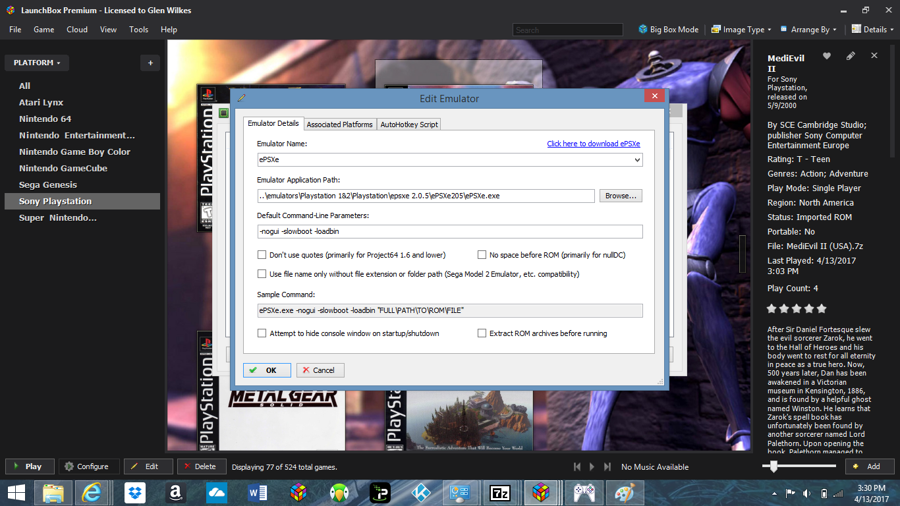Click the download ePSXe link
This screenshot has width=900, height=506.
click(x=594, y=144)
